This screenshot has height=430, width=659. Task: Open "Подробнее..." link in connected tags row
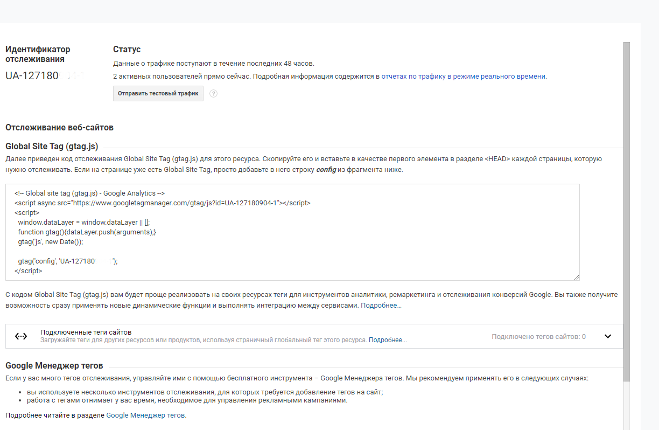coord(388,340)
